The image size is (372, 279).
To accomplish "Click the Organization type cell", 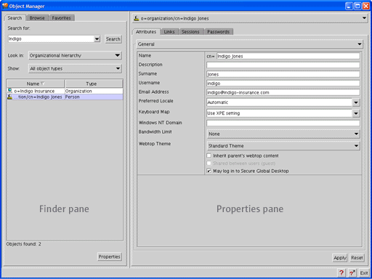I will coord(94,91).
